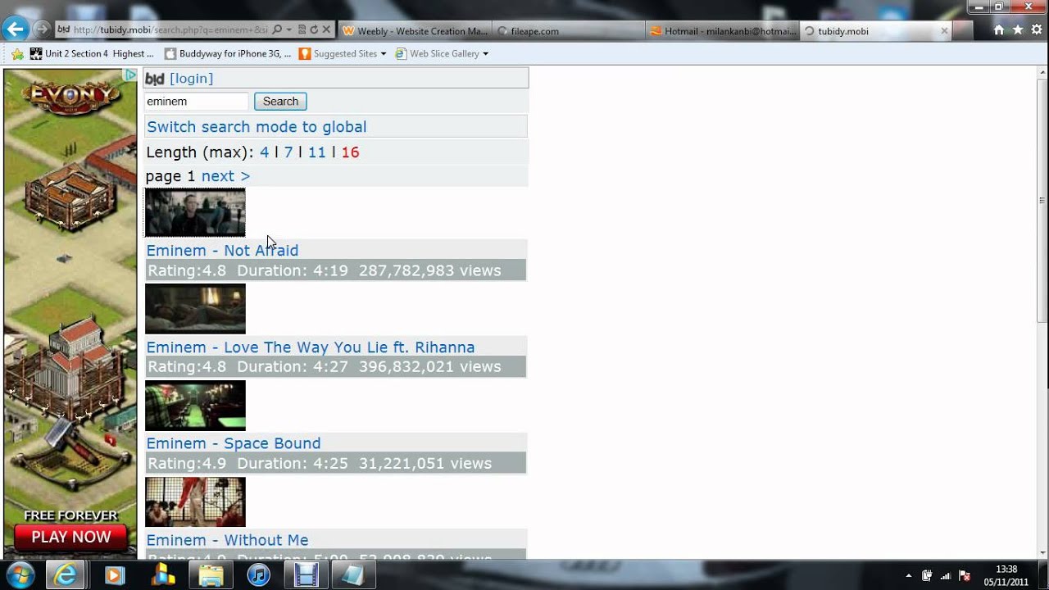Open Eminem - Love The Way You Lie link
The width and height of the screenshot is (1049, 590).
click(x=311, y=347)
